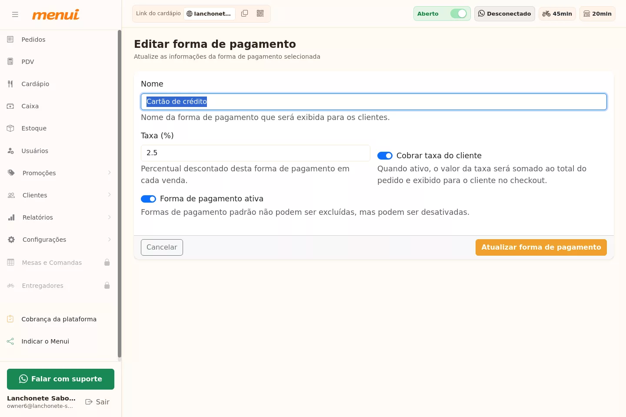Screen dimensions: 626x417
Task: Click the WhatsApp icon in Desconectado button
Action: pos(482,13)
